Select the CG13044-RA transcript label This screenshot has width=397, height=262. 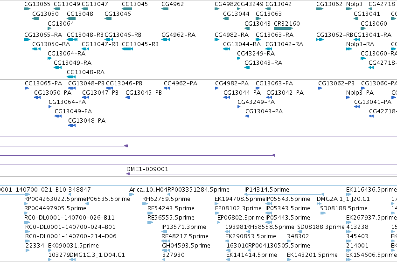pyautogui.click(x=242, y=44)
